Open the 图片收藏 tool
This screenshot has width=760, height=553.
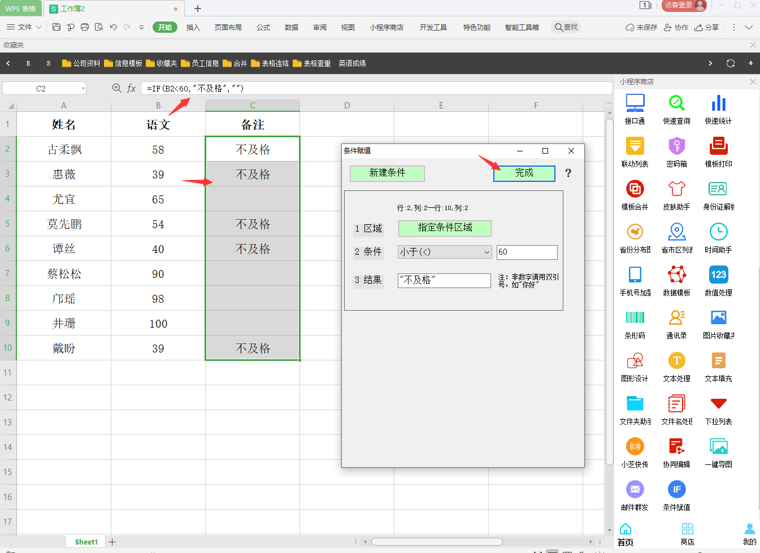click(x=718, y=324)
